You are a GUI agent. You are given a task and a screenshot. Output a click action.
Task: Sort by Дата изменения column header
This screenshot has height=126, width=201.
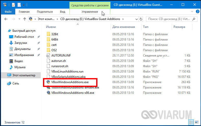(123, 27)
